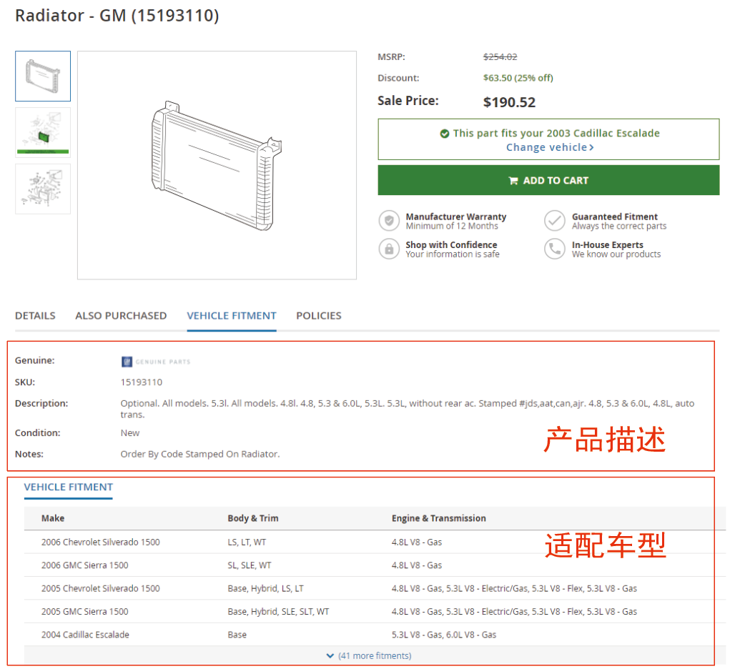The height and width of the screenshot is (669, 735).
Task: Click the '5.3L V8 - Gas, 6.0L V8 - Gas' cell
Action: pos(444,635)
